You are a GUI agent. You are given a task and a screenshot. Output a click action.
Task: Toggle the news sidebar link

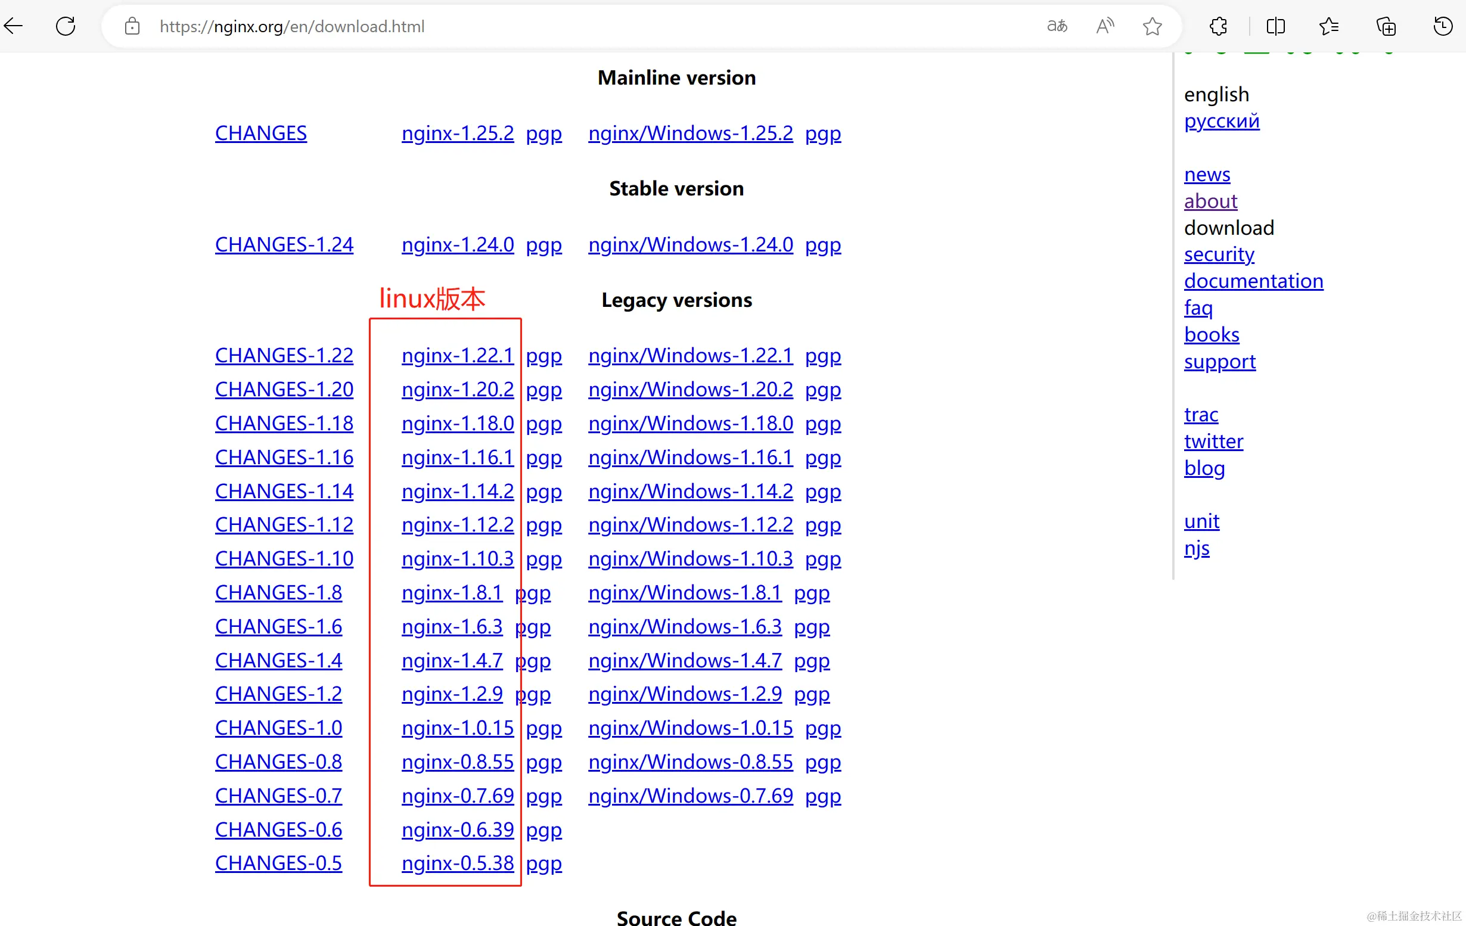pos(1207,173)
